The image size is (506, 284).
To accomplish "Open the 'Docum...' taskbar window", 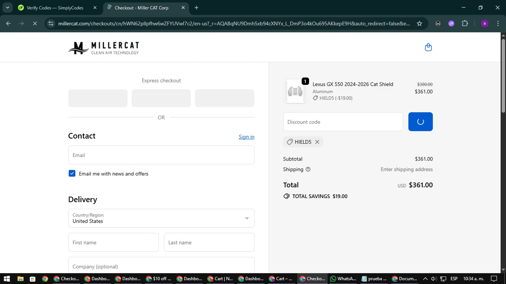I will pos(405,279).
